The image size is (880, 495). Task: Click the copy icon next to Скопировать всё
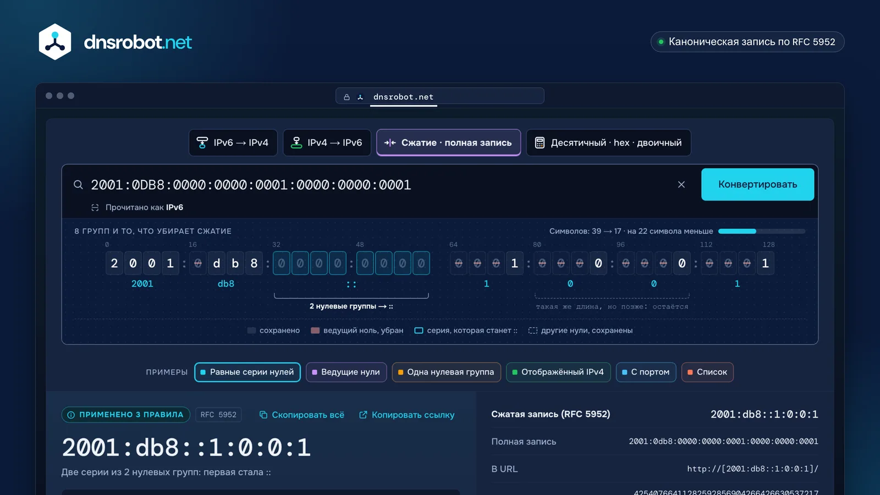click(x=263, y=415)
